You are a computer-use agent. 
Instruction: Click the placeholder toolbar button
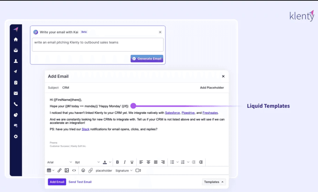tap(104, 171)
